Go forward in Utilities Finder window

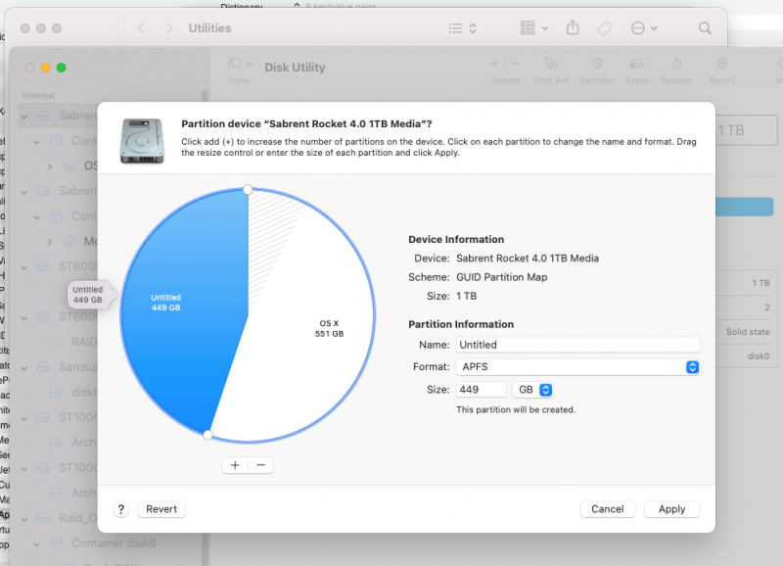point(169,28)
